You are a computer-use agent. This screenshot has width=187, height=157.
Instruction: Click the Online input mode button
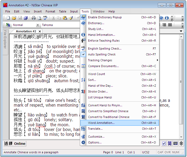(x=20, y=143)
